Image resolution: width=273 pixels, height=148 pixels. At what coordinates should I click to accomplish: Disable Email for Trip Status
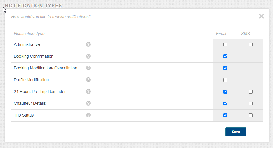(225, 115)
